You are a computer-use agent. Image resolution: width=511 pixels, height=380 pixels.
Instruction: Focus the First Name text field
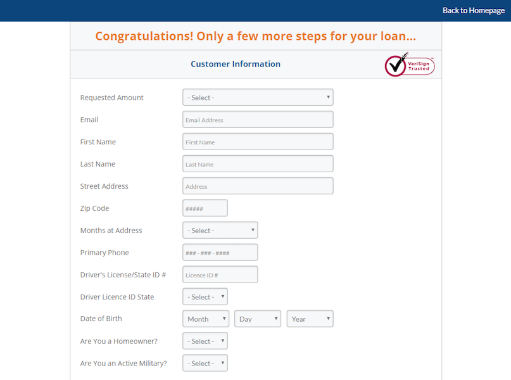point(258,142)
